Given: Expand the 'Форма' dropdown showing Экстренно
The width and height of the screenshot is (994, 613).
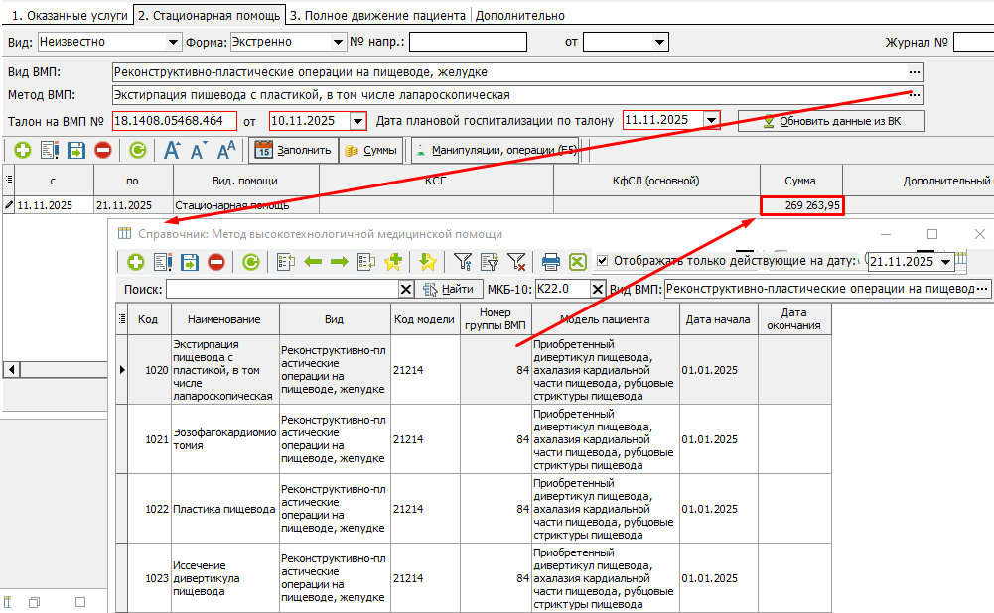Looking at the screenshot, I should pos(338,42).
